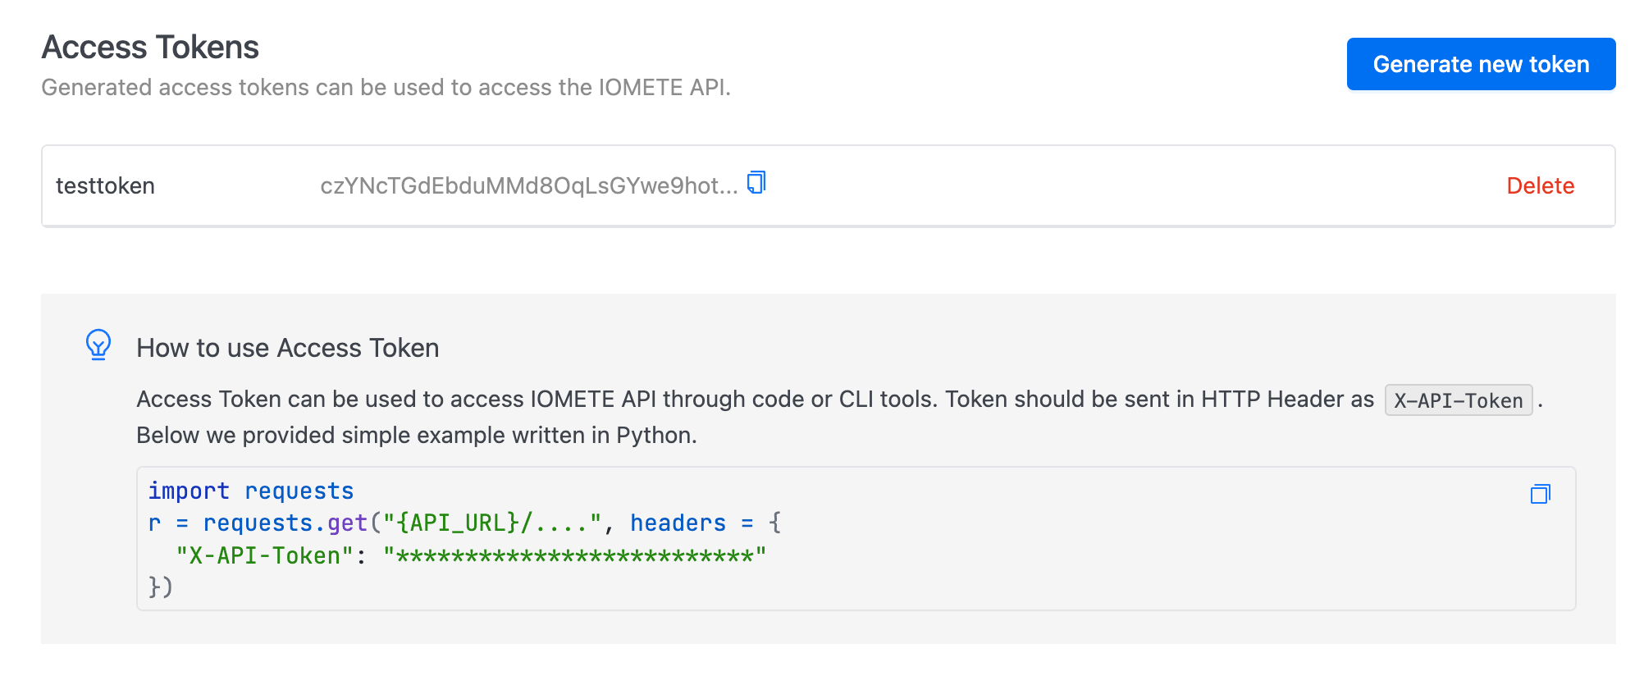Image resolution: width=1644 pixels, height=676 pixels.
Task: Click the import requests code line
Action: (251, 491)
